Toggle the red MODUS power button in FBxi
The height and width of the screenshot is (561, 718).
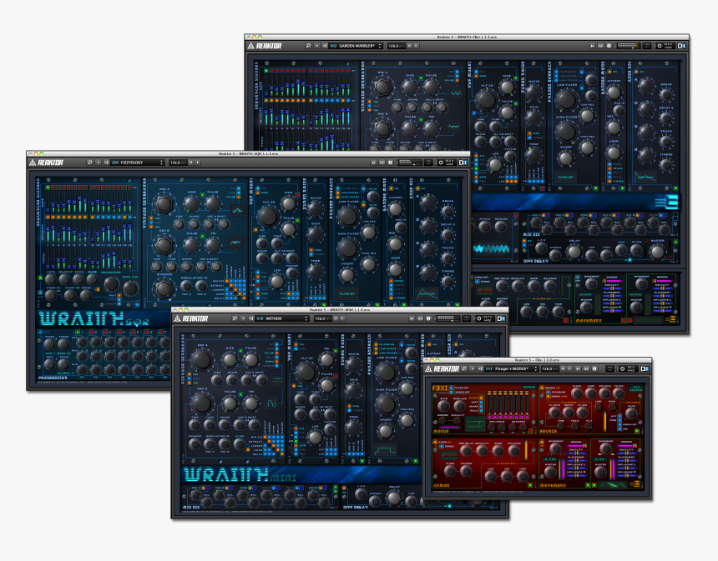530,431
